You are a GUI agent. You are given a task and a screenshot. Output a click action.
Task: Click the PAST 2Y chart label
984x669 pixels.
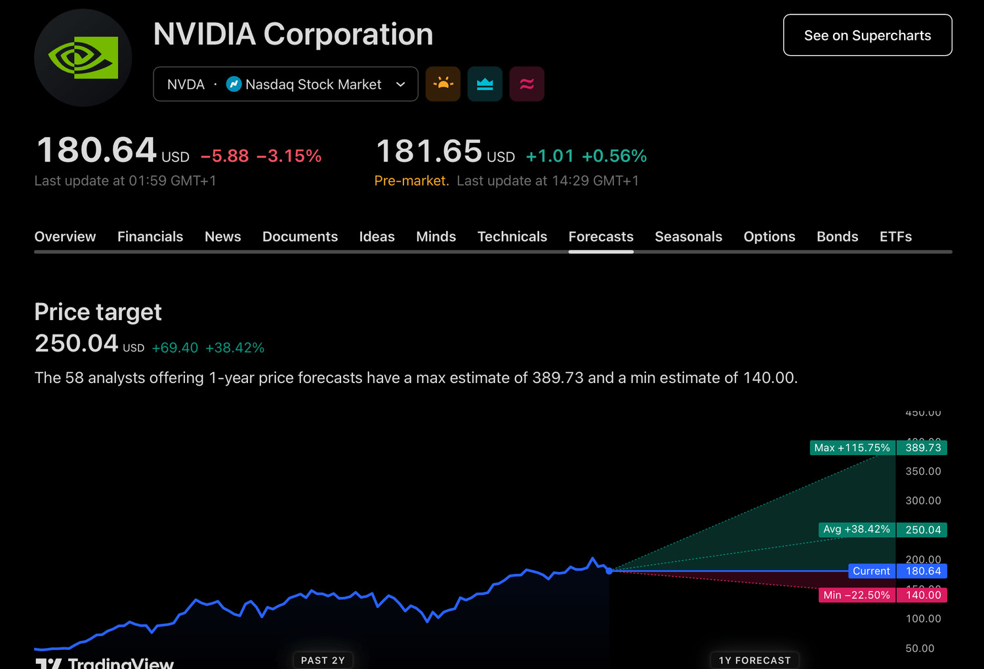click(323, 660)
